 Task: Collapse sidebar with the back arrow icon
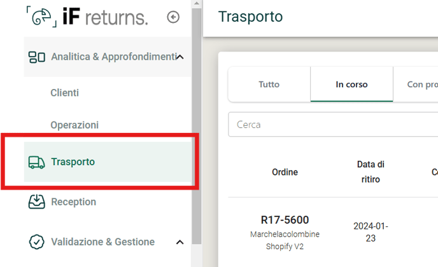click(173, 17)
